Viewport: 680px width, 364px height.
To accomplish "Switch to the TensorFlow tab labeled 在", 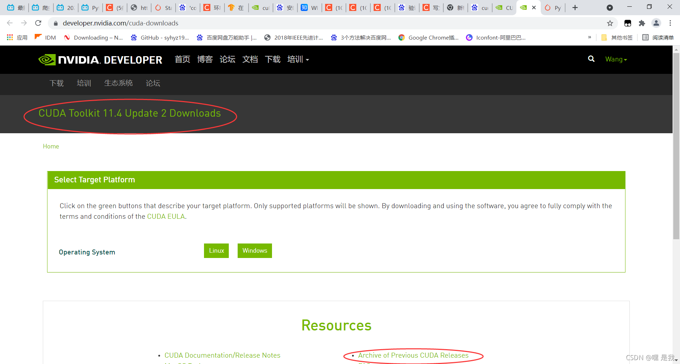I will point(236,7).
